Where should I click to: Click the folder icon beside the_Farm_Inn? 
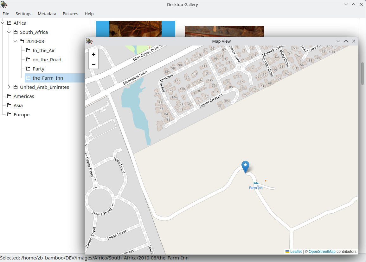point(28,78)
